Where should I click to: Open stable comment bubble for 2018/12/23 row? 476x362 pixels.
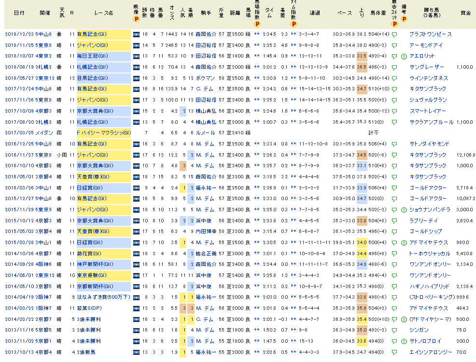394,35
